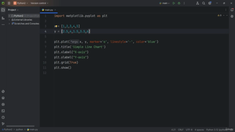Expand Scratches and Consoles node
The image size is (235, 132).
9,23
